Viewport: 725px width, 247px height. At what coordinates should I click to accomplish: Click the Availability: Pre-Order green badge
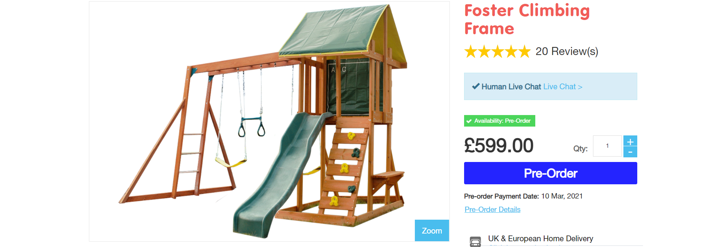point(499,121)
